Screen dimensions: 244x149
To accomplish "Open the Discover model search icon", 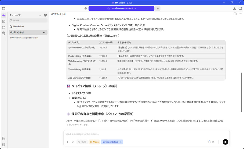I will point(4,33).
